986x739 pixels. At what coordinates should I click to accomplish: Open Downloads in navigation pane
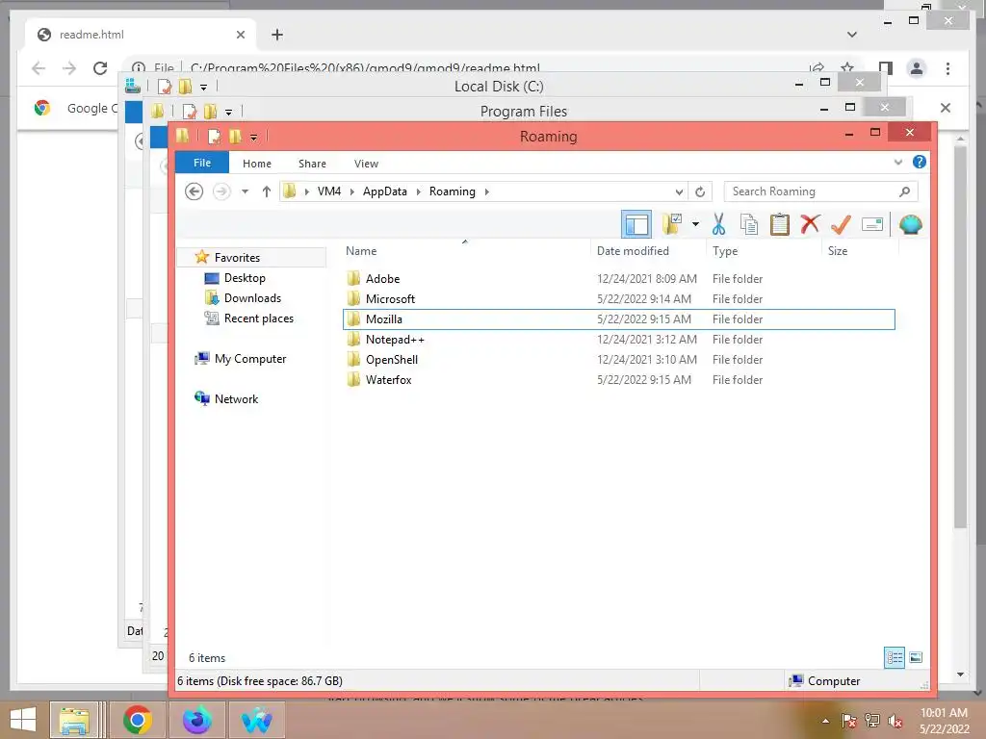(x=252, y=298)
